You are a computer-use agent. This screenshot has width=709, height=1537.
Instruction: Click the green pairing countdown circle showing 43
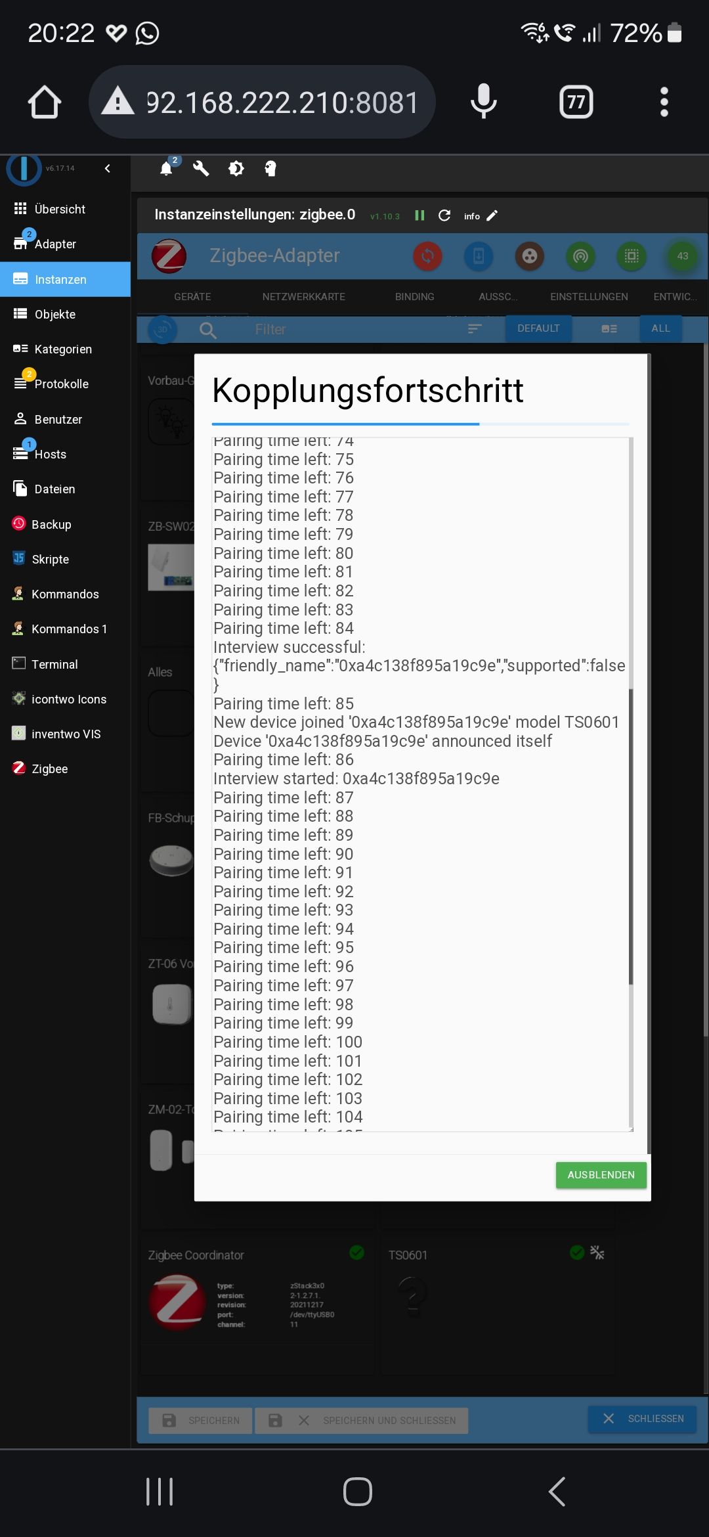[683, 256]
